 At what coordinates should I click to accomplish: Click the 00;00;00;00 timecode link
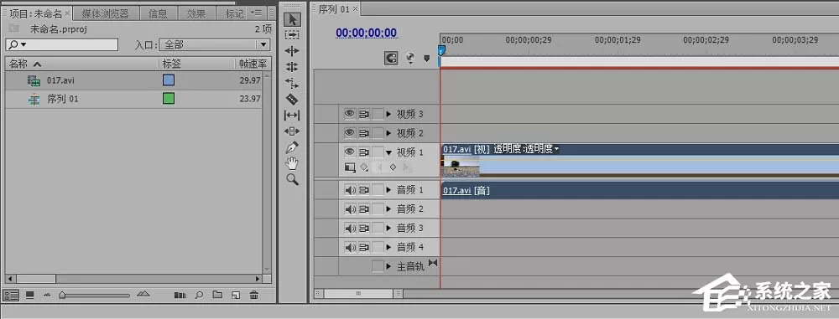[x=367, y=33]
